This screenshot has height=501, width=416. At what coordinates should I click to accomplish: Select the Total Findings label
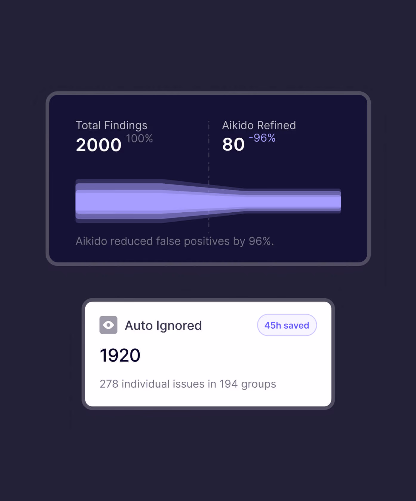coord(111,125)
